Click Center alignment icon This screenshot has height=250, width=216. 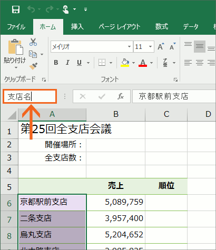(x=200, y=63)
